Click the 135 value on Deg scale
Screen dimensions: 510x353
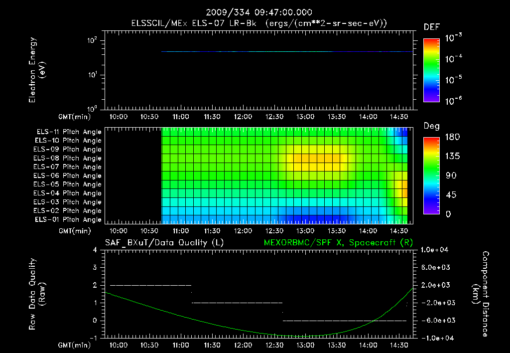[x=452, y=156]
